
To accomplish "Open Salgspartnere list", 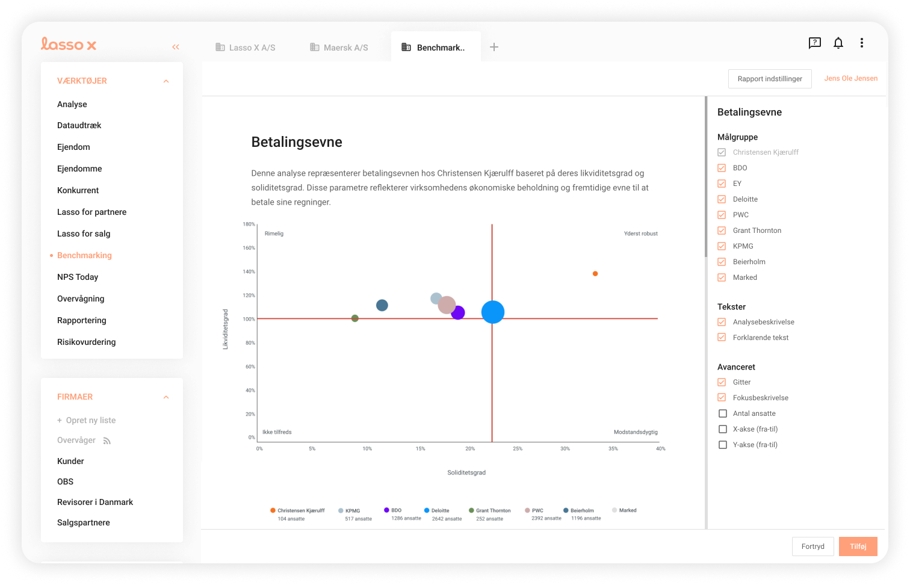I will click(x=84, y=522).
